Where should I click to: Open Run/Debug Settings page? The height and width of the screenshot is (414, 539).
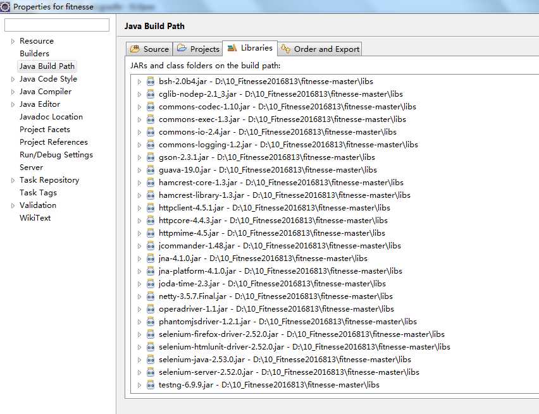pyautogui.click(x=56, y=155)
